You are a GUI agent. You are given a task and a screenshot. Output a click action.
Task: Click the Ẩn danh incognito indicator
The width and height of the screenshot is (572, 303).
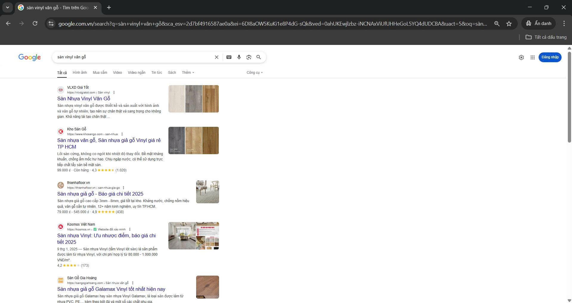tap(538, 24)
